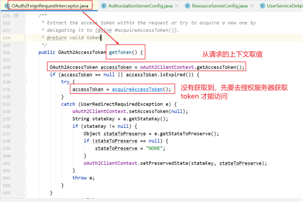
Task: Collapse the catch block fold on line 133
Action: (x=25, y=104)
